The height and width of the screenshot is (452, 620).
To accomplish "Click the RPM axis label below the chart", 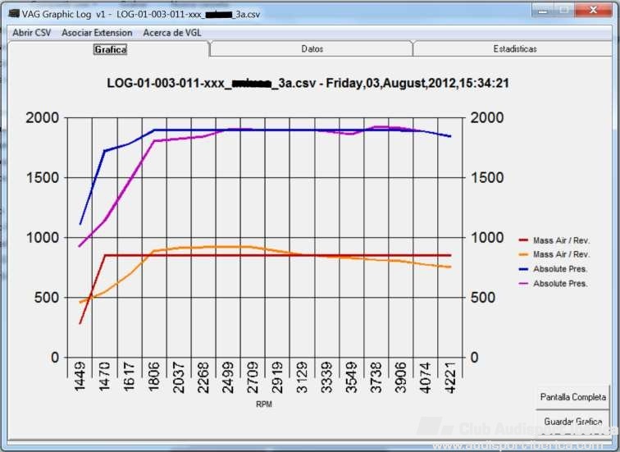I will coord(264,404).
